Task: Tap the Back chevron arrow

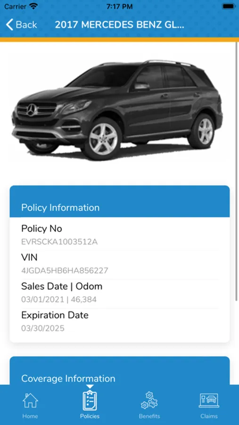Action: pos(9,25)
